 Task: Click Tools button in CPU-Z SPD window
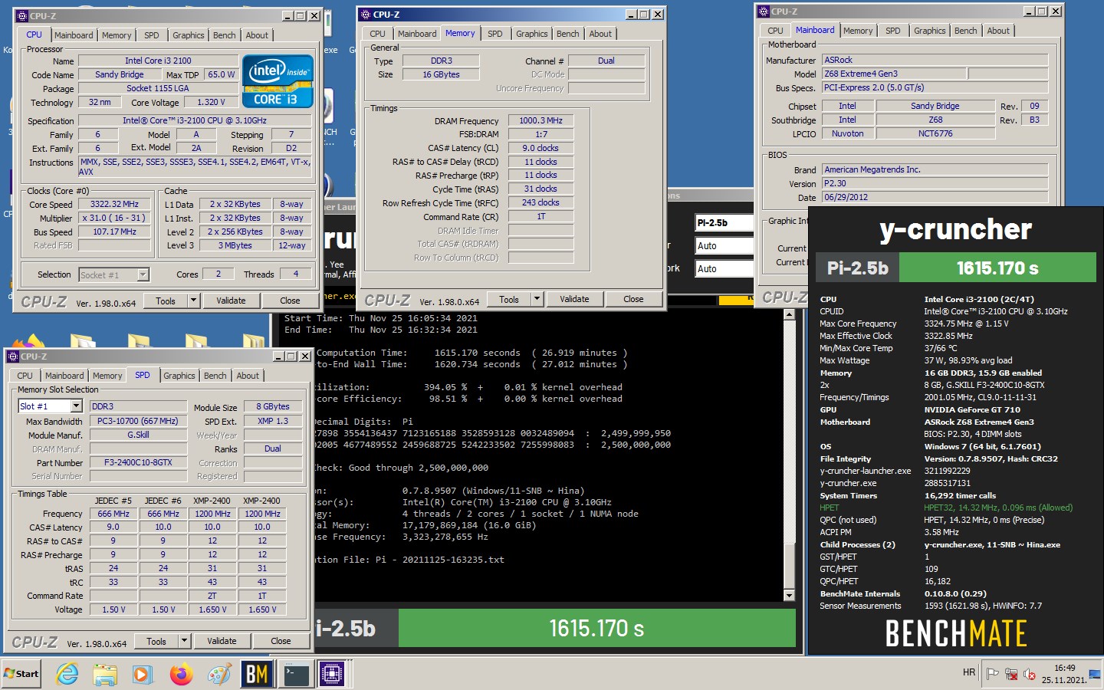point(156,641)
